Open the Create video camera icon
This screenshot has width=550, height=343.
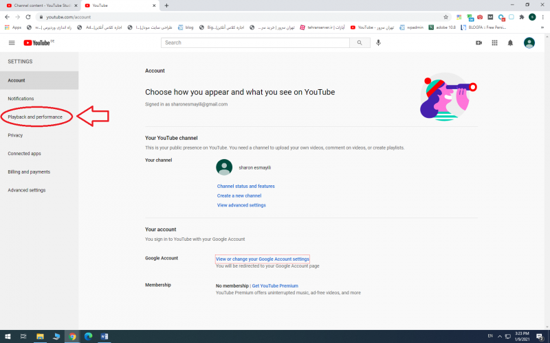point(478,43)
